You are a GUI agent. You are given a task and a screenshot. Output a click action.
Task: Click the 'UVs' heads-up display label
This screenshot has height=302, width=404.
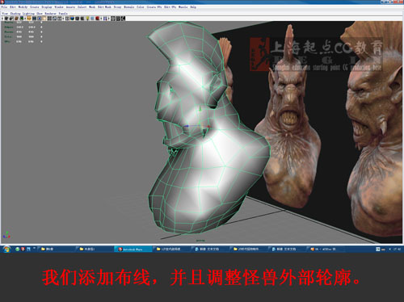(x=7, y=42)
